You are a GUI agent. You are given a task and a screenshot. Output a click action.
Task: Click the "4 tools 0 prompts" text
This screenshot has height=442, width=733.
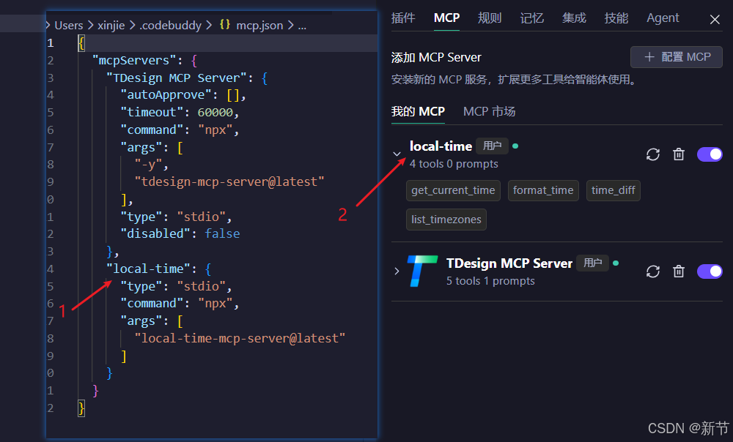(x=454, y=164)
